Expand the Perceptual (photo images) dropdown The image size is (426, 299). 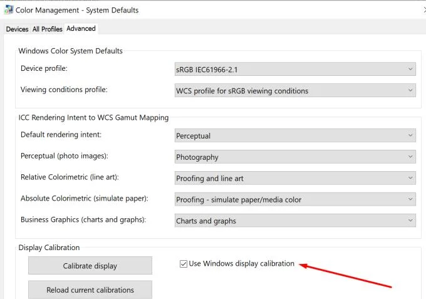point(295,157)
